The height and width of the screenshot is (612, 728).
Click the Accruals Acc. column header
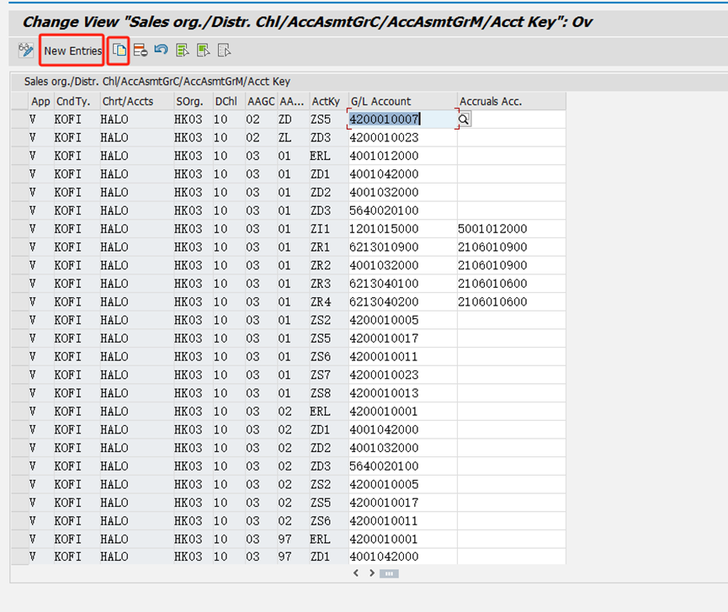[511, 101]
